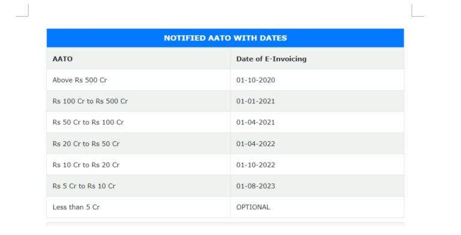The height and width of the screenshot is (235, 461).
Task: Click the date '01-01-2021'
Action: (x=256, y=101)
